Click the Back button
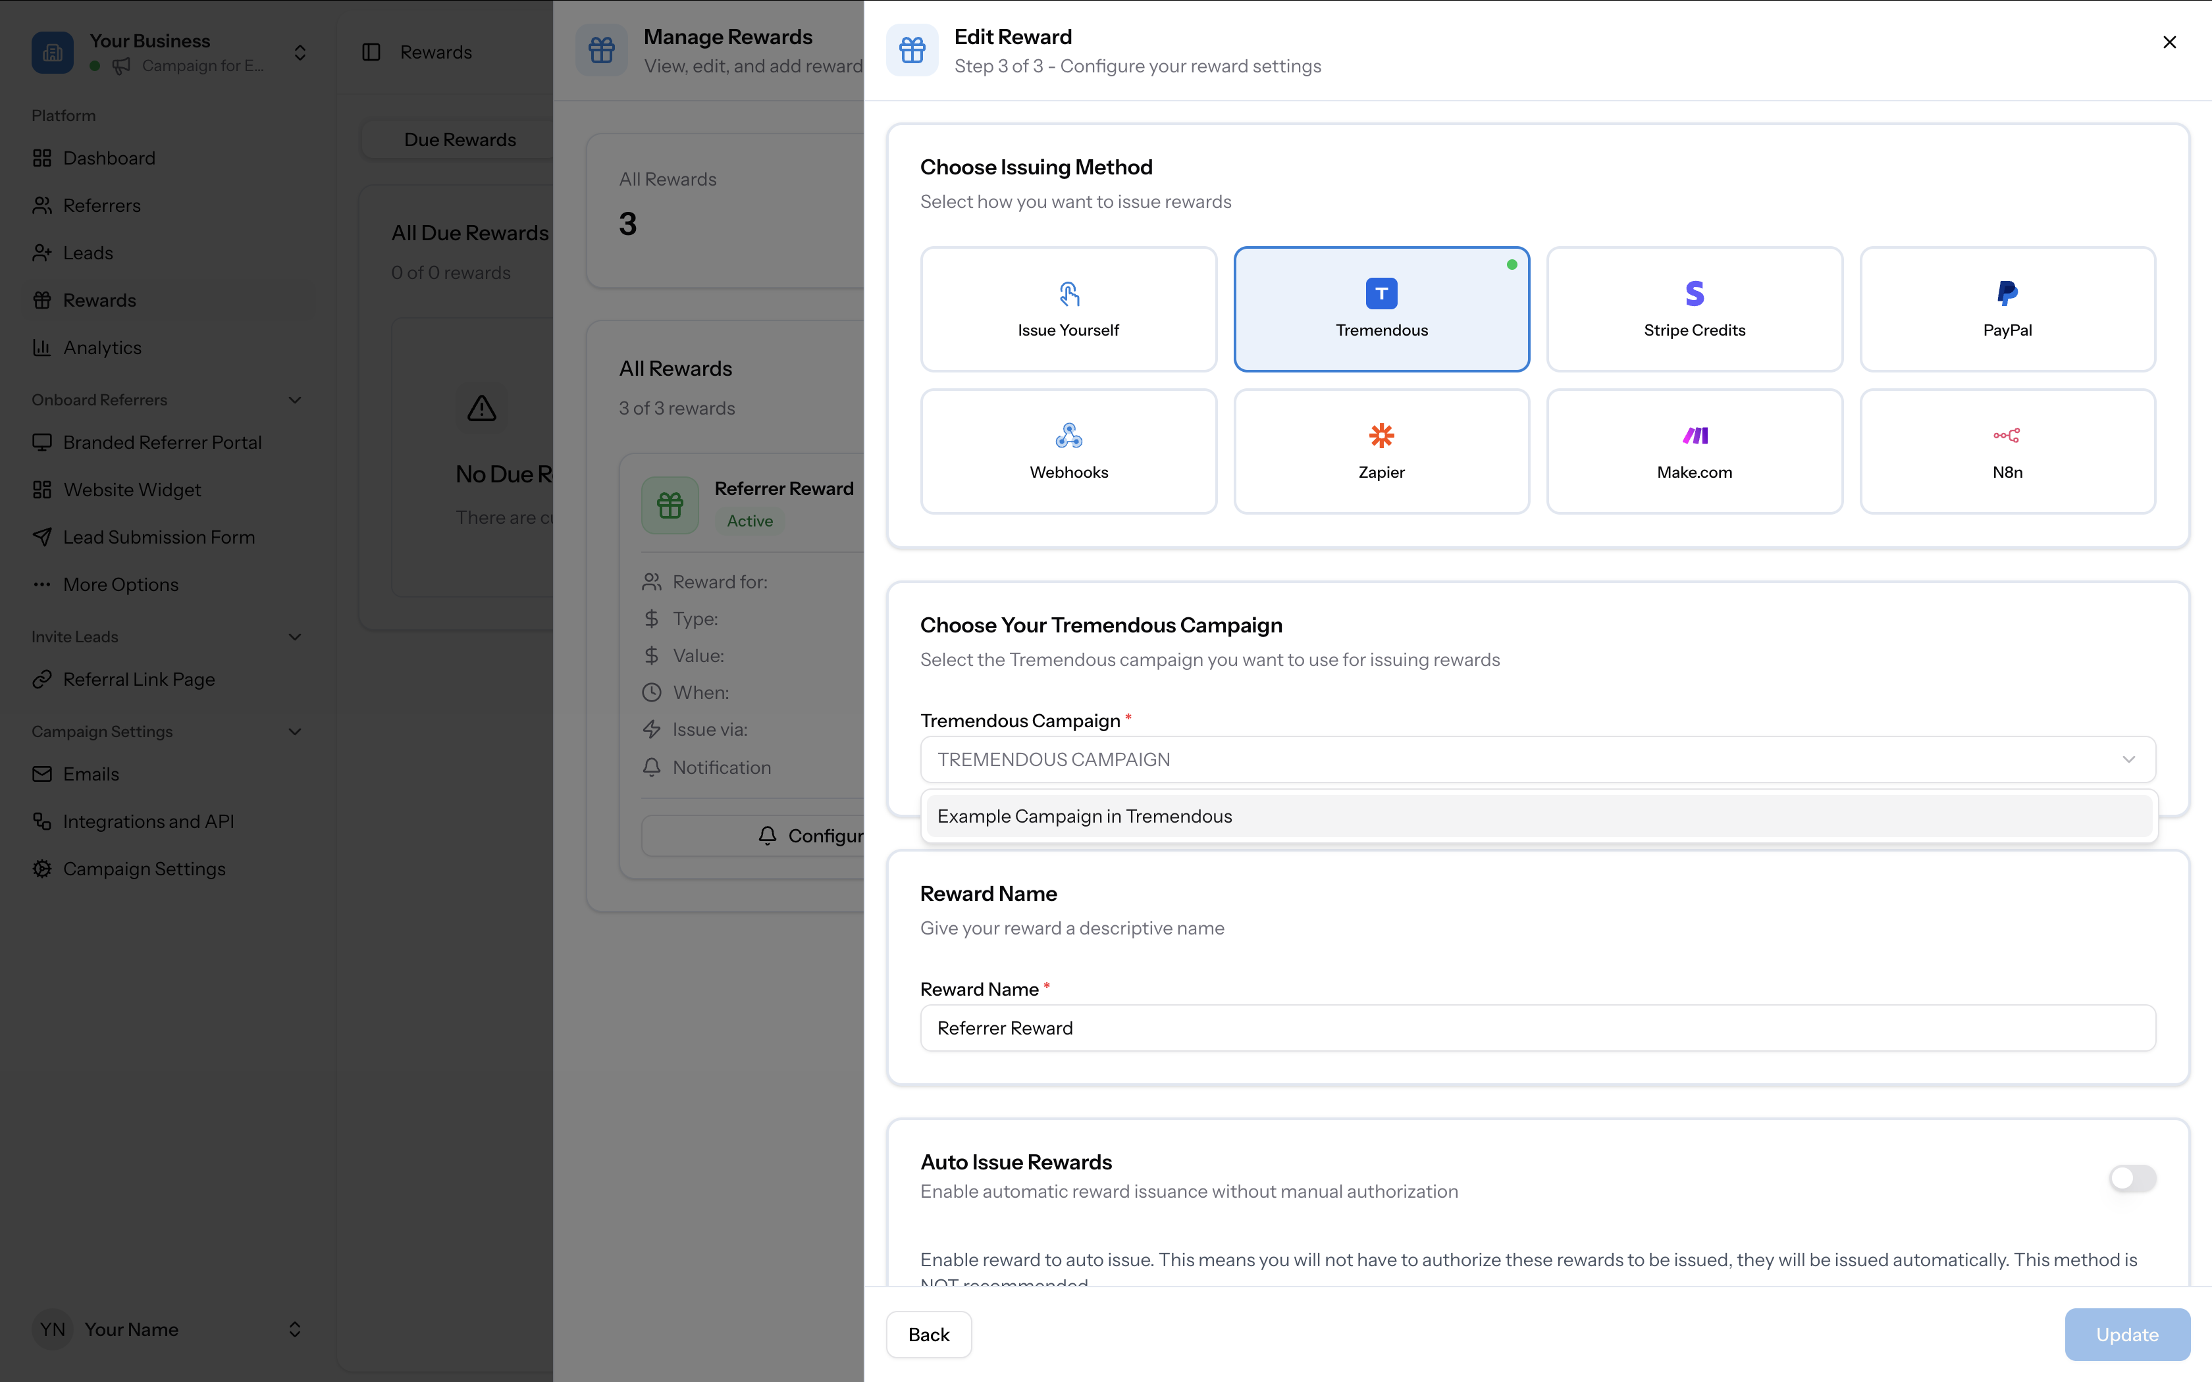The width and height of the screenshot is (2212, 1382). [x=928, y=1335]
